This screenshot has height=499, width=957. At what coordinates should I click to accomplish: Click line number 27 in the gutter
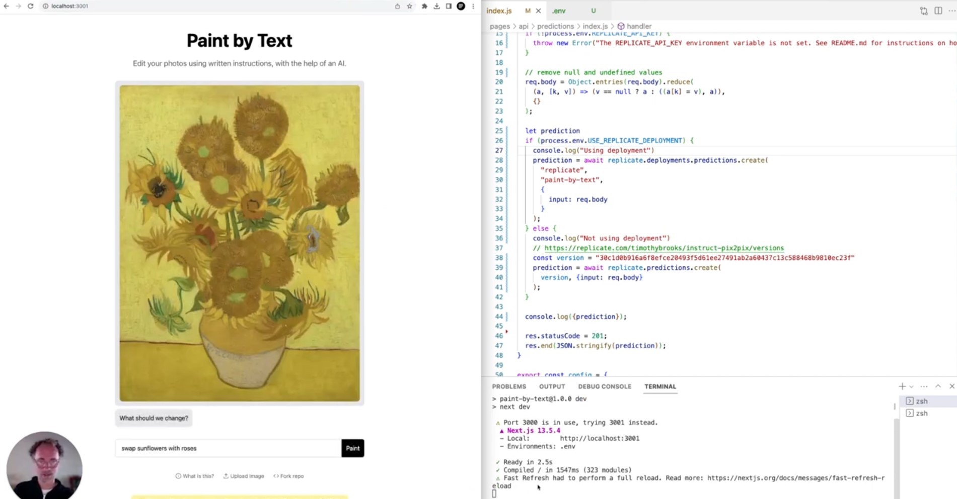click(498, 150)
